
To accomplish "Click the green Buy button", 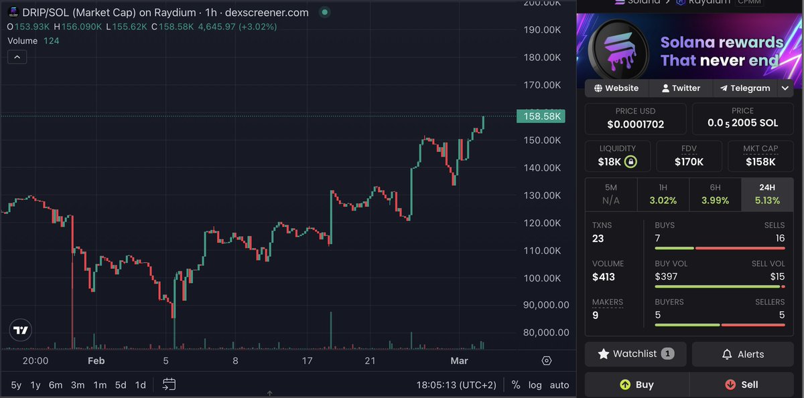I will coord(636,385).
